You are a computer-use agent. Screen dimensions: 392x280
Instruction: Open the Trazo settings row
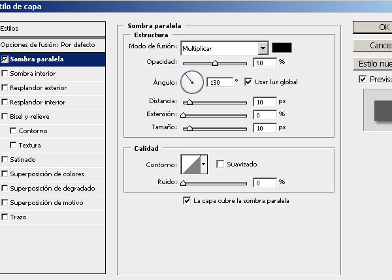pos(52,217)
